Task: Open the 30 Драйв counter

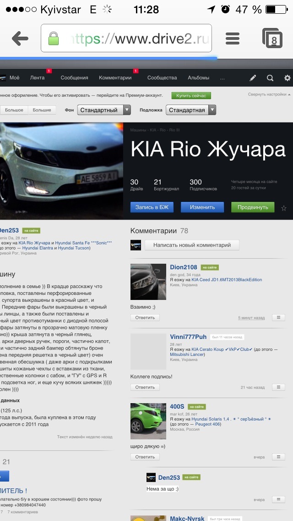Action: pyautogui.click(x=137, y=185)
